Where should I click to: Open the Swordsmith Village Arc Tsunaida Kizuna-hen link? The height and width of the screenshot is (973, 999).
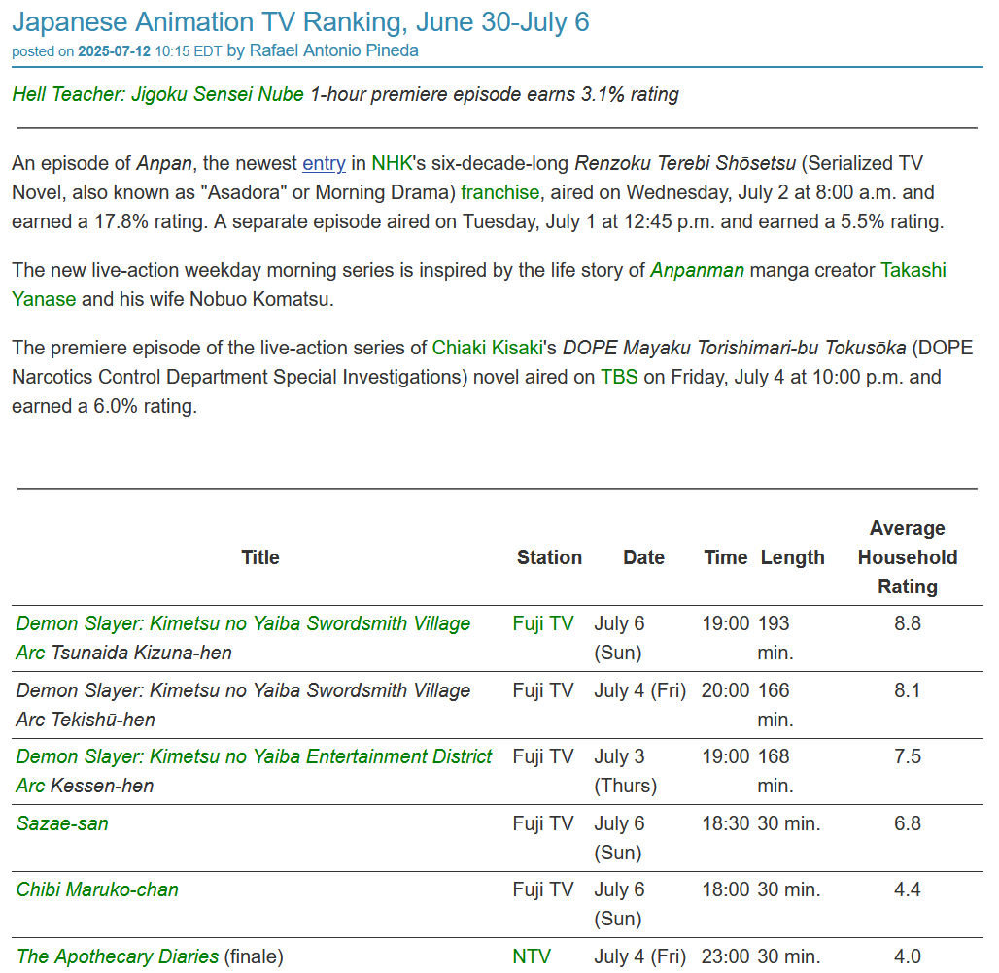tap(243, 638)
